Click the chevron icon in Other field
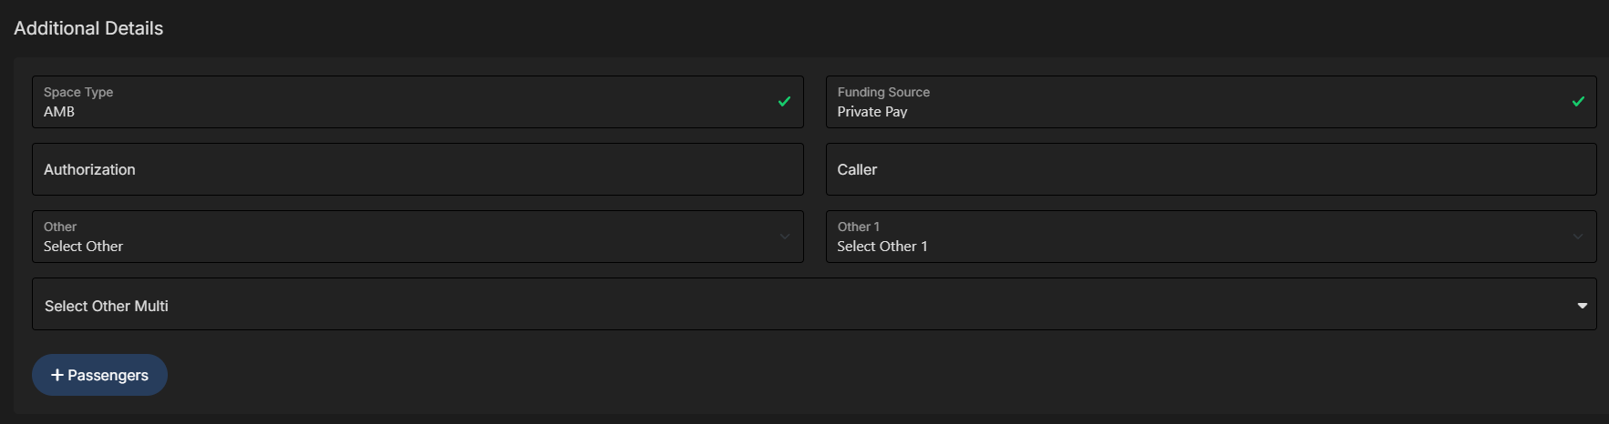Image resolution: width=1609 pixels, height=424 pixels. coord(784,237)
